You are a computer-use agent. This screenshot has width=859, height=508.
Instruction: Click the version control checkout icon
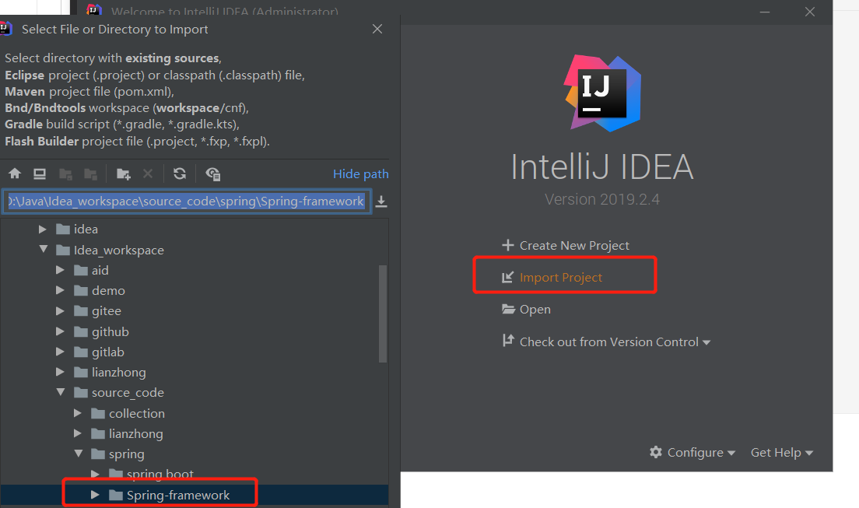point(508,341)
